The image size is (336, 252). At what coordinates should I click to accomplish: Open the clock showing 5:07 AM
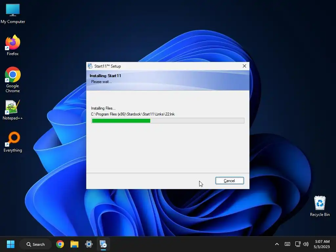[322, 244]
